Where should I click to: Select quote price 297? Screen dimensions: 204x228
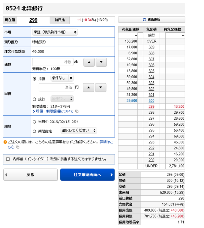coord(151,118)
